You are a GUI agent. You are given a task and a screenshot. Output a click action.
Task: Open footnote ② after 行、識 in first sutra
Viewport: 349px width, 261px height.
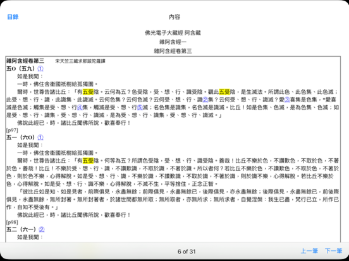point(205,100)
